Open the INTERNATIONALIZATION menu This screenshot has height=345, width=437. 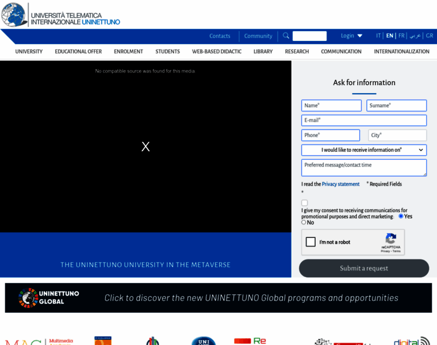point(401,52)
